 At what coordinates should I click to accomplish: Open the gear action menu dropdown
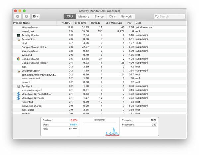tap(36, 16)
